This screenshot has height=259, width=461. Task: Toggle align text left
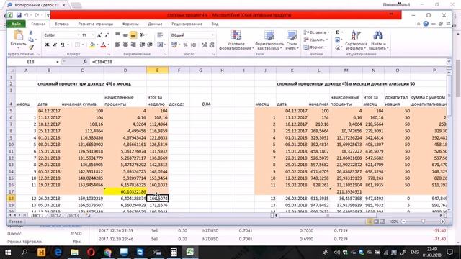117,45
